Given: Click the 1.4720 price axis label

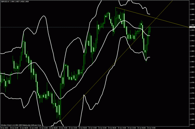Looking at the screenshot, I should [x=192, y=109].
